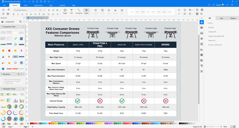Toggle Strikethrough formatting
Viewport: 239px width, 128px height.
tap(27, 14)
